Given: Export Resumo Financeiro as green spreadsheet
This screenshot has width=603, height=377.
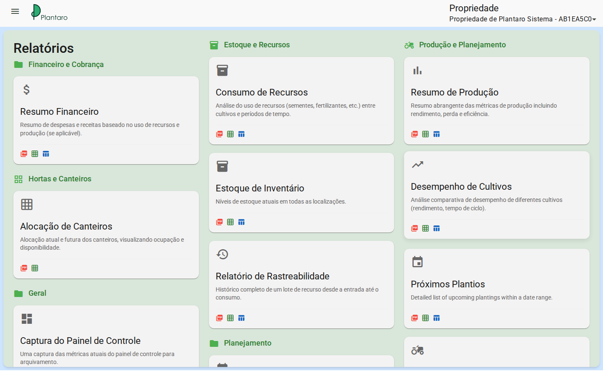Looking at the screenshot, I should pos(35,154).
